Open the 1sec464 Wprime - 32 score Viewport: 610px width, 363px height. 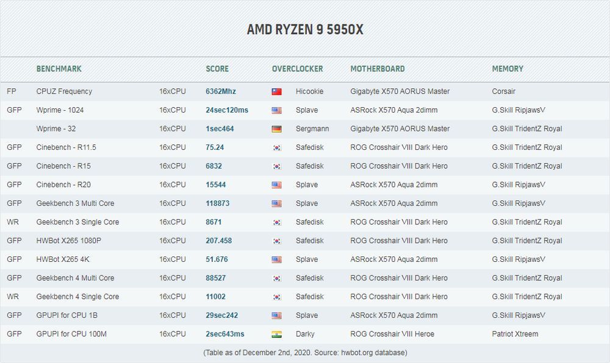[x=220, y=129]
